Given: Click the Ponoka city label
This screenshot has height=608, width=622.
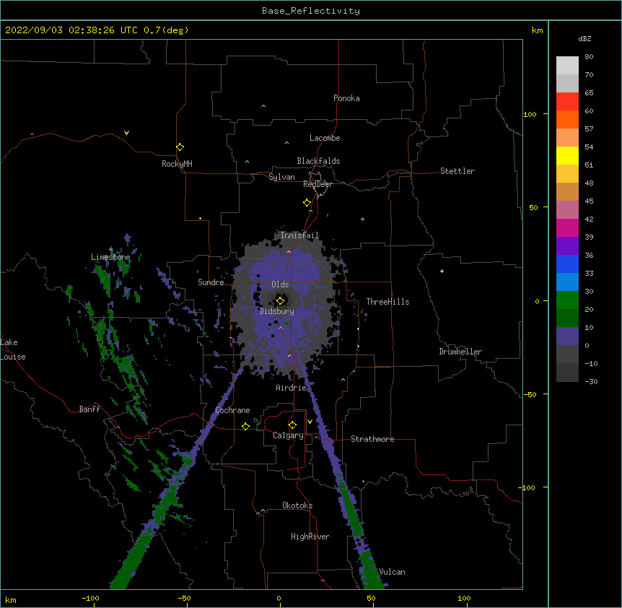Looking at the screenshot, I should [346, 98].
